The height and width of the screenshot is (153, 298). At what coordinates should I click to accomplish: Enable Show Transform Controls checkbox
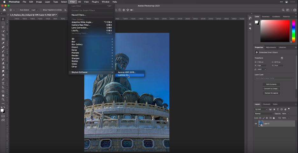click(x=41, y=10)
